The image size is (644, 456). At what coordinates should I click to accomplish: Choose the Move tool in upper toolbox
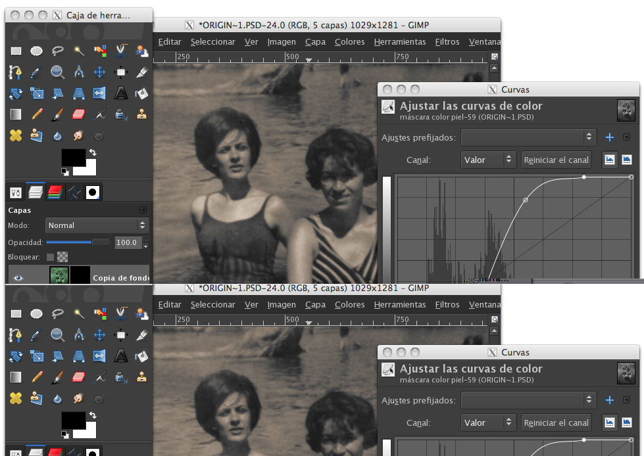(100, 72)
